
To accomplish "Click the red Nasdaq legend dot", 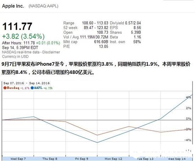I will [x=5, y=88].
